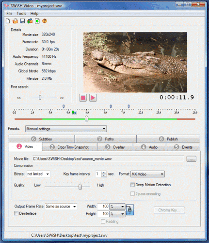Switch to the Crop/Trim/Snapshot tab
The image size is (209, 243).
tap(70, 147)
